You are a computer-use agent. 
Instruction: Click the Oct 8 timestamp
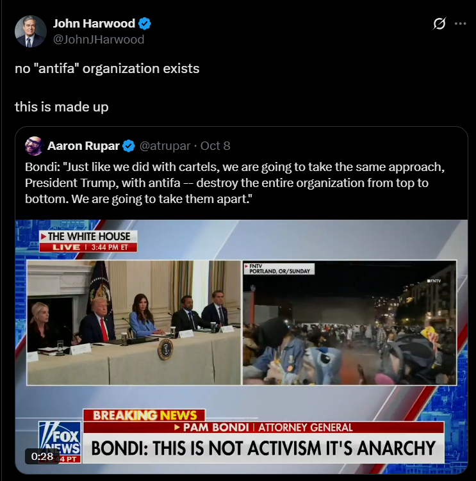(215, 146)
